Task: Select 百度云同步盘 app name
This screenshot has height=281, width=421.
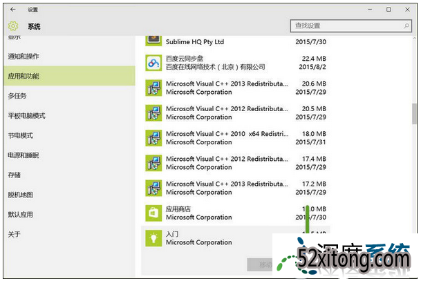Action: (184, 59)
